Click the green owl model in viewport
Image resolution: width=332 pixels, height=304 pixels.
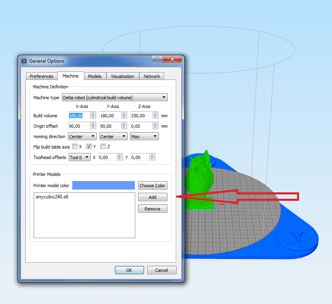(x=200, y=180)
